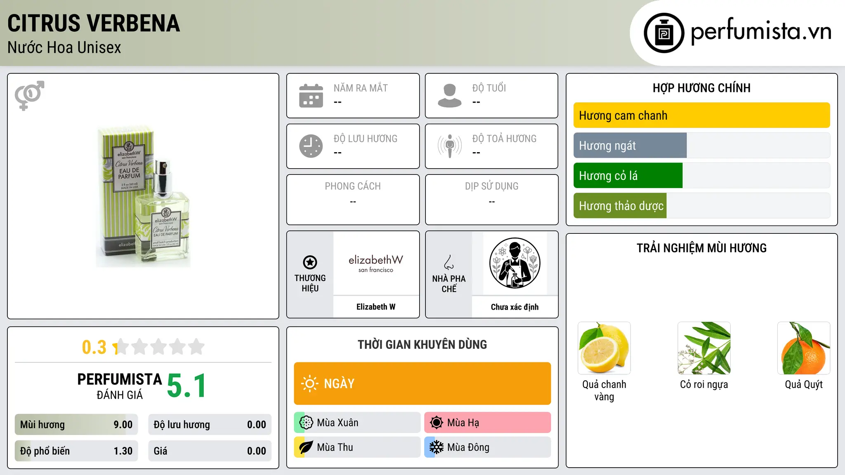Click the NHÀ PHA CHẾ label
Image resolution: width=845 pixels, height=475 pixels.
449,284
